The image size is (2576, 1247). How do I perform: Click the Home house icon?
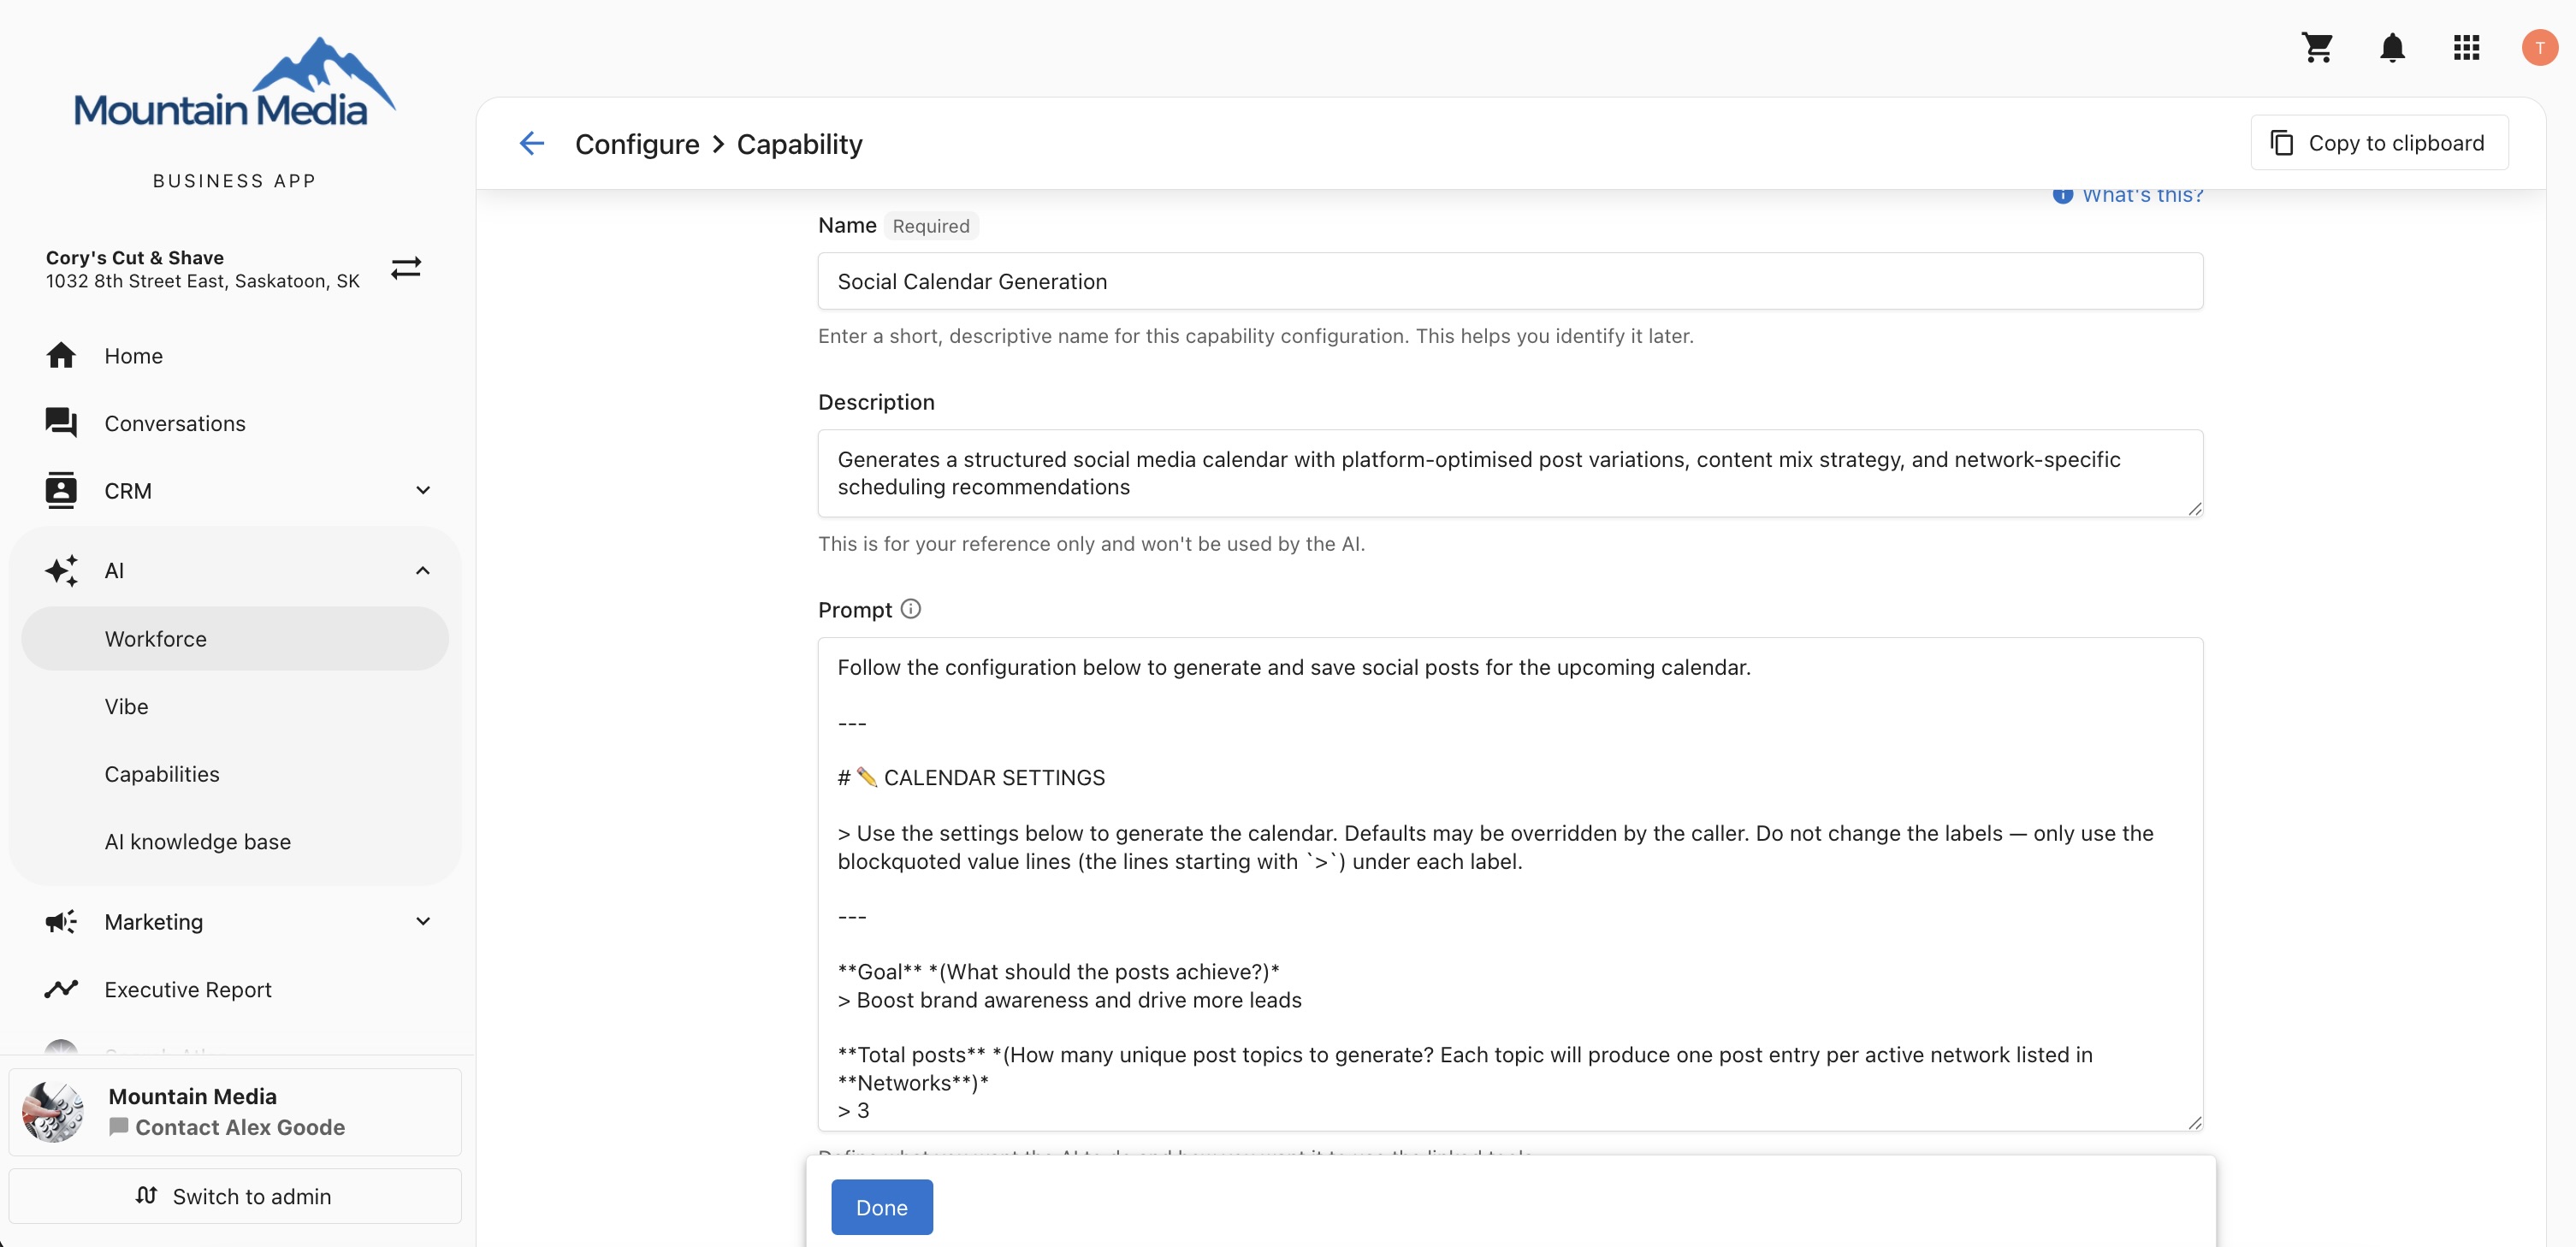coord(61,355)
